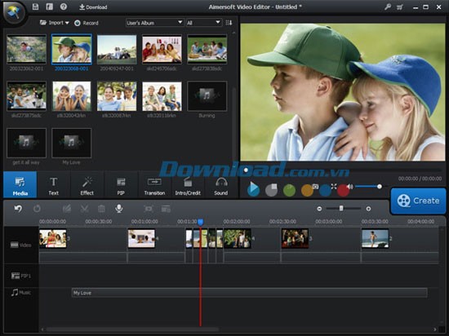Switch to the Text tab

coord(54,185)
